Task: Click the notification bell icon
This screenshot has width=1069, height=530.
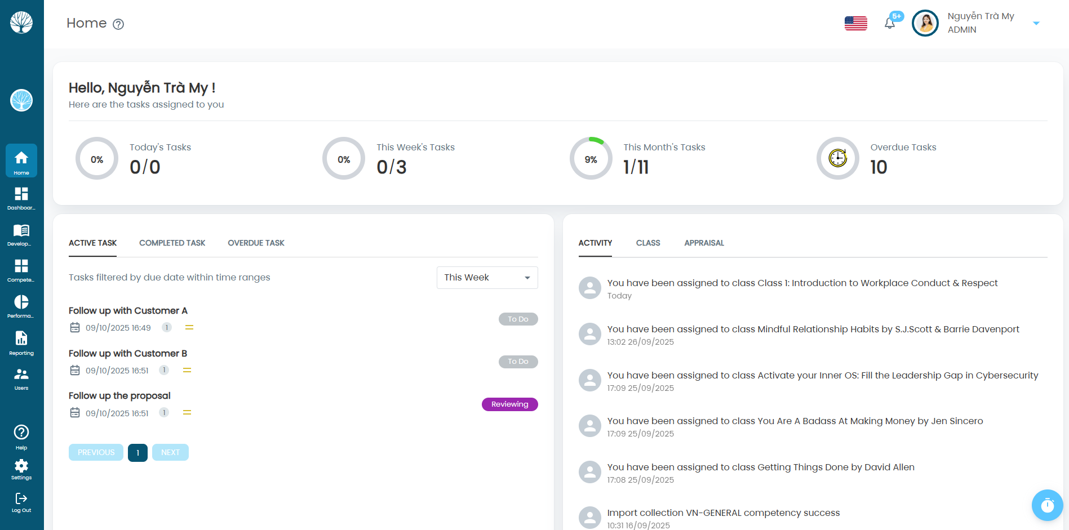Action: [x=890, y=23]
